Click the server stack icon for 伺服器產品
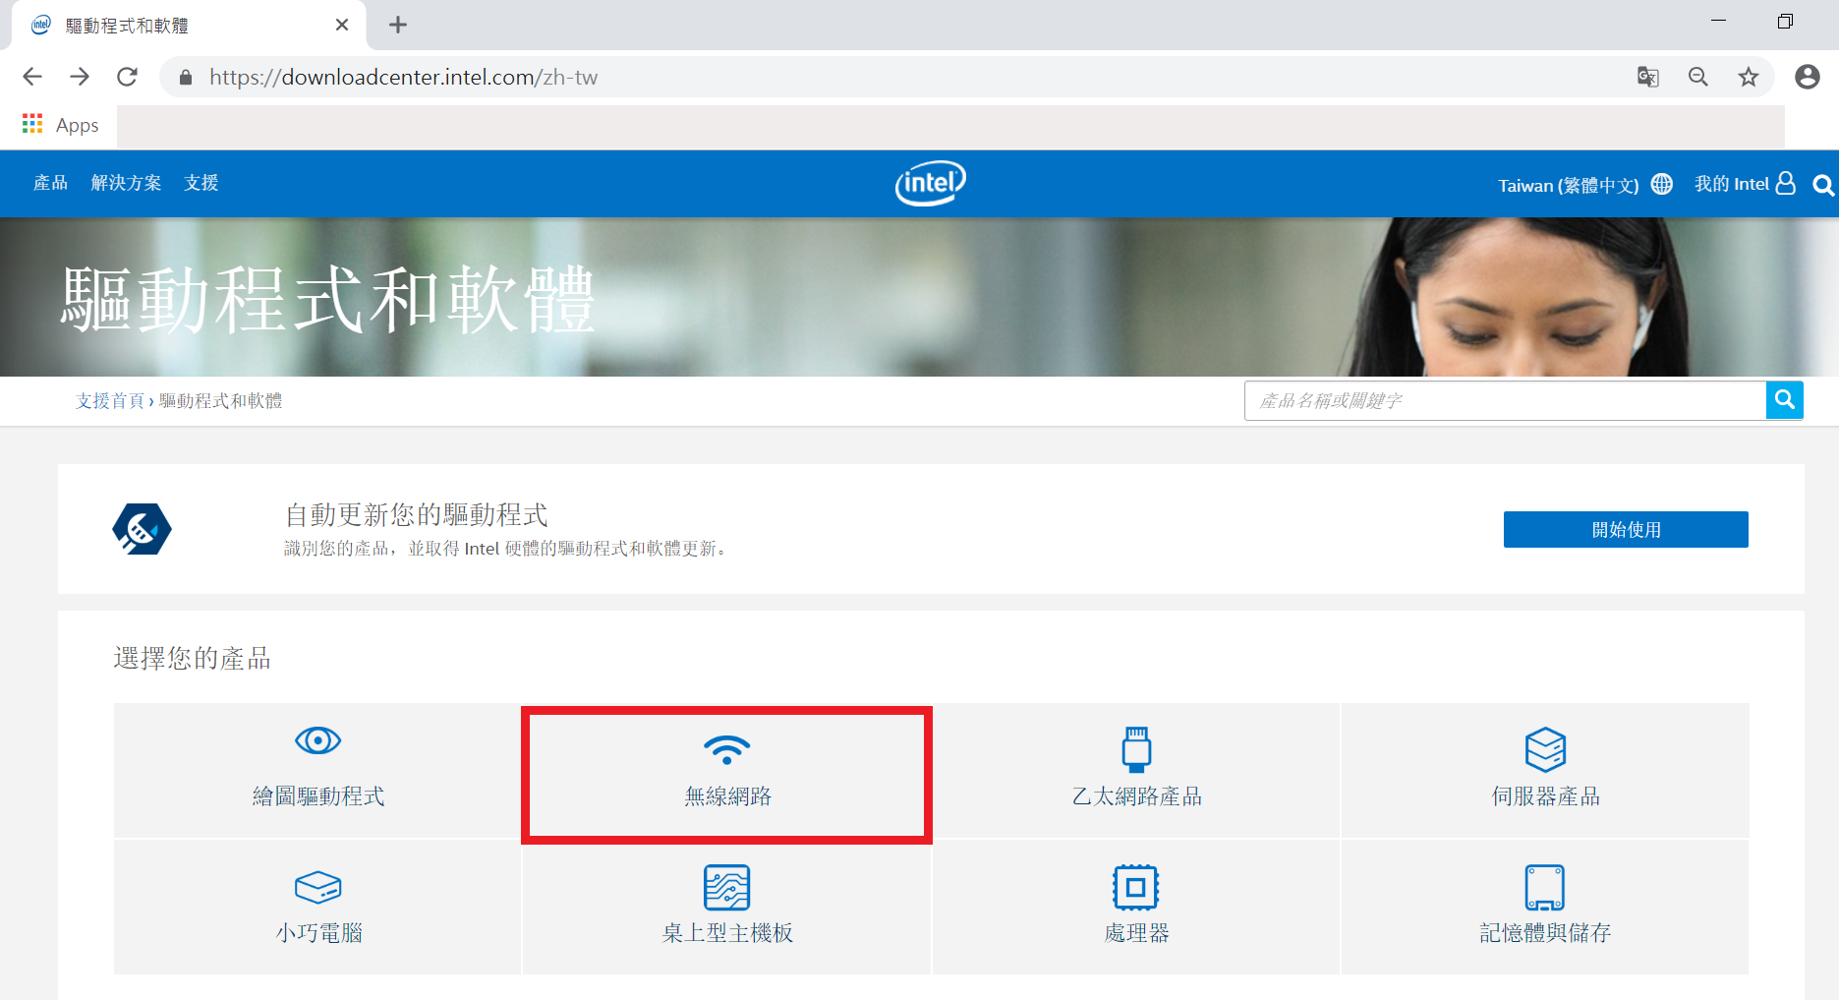1839x1000 pixels. 1546,749
